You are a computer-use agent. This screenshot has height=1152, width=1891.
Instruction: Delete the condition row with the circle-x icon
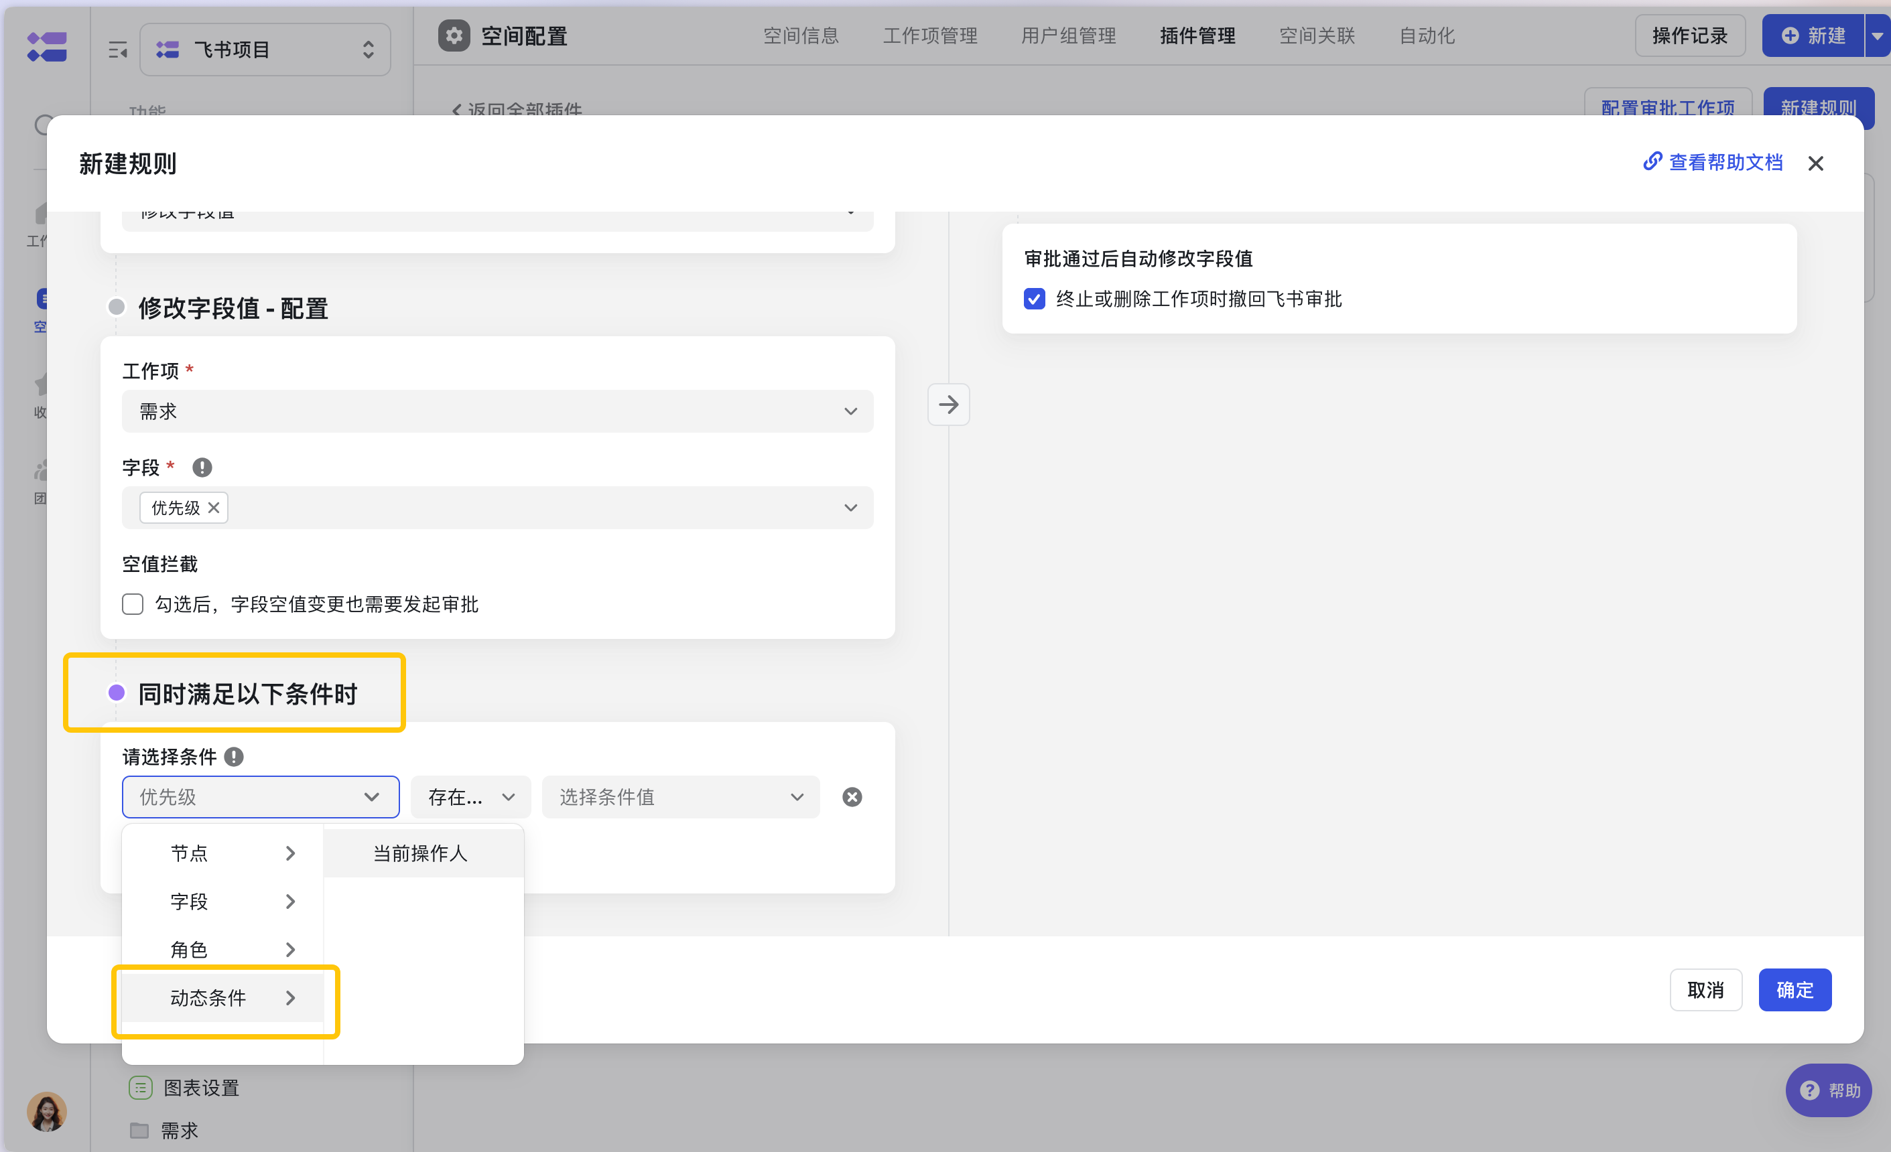tap(852, 797)
